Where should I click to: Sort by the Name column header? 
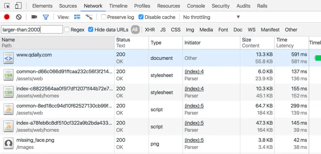[57, 43]
